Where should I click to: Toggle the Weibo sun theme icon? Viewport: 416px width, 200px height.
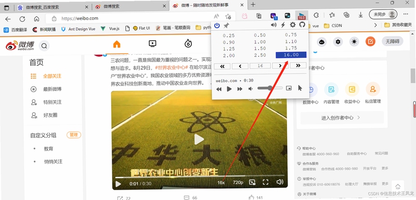point(354,42)
